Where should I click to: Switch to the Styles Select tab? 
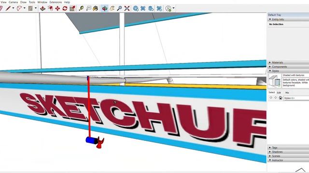tap(271, 92)
